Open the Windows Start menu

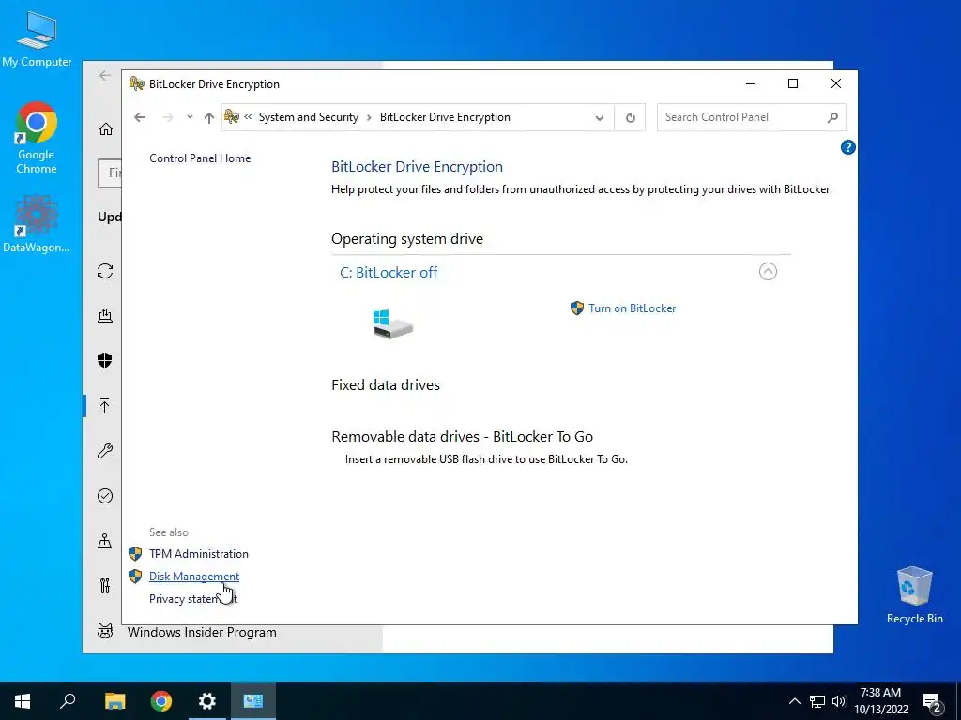23,701
